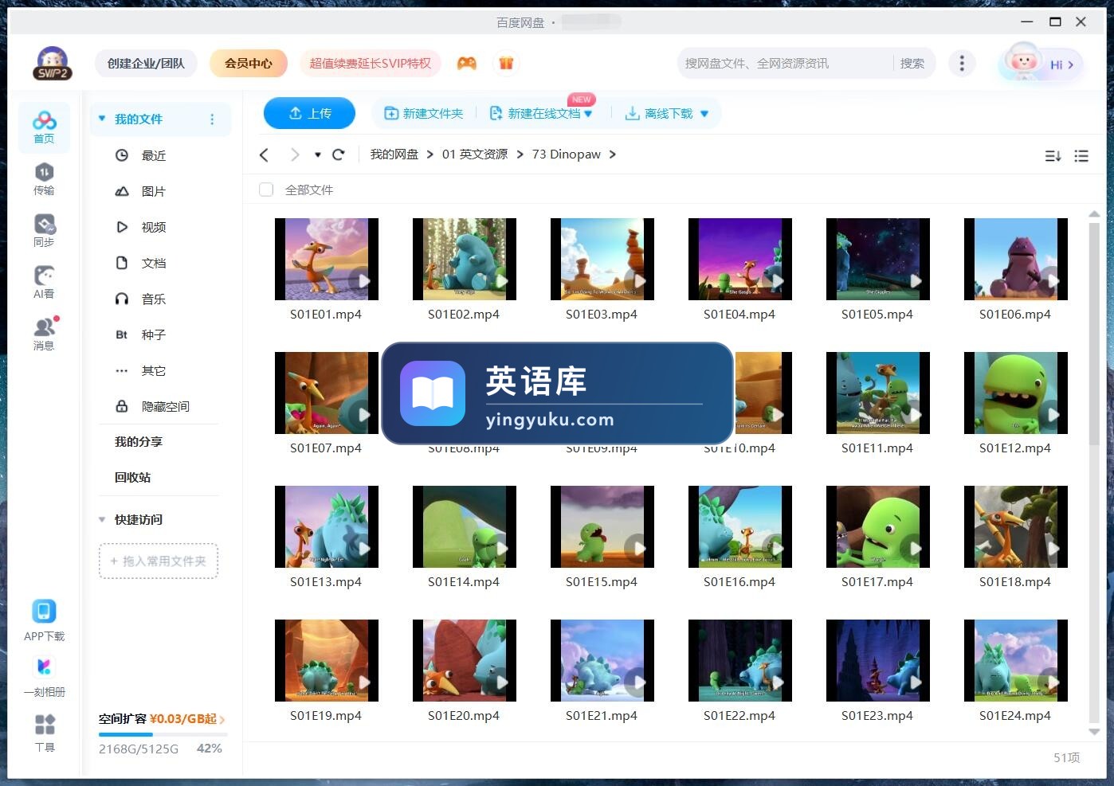The height and width of the screenshot is (786, 1114).
Task: Open 会员中心 button
Action: tap(249, 63)
